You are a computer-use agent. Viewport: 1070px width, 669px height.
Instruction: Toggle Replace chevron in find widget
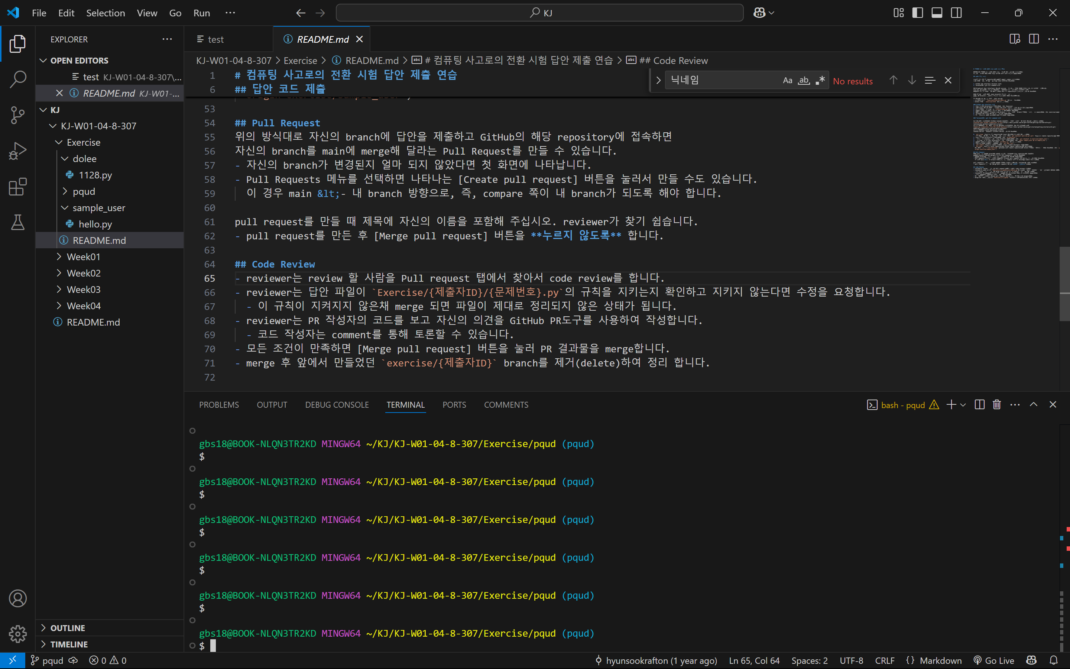658,80
